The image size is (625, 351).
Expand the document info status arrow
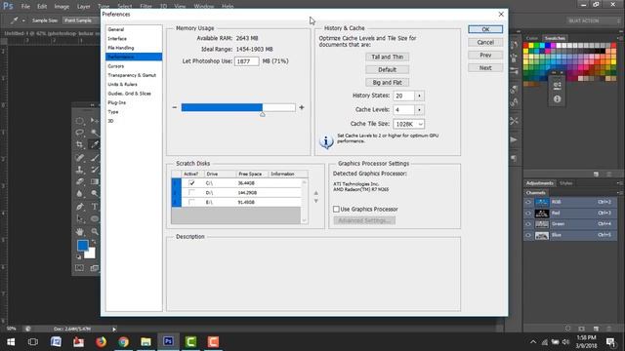pos(114,330)
